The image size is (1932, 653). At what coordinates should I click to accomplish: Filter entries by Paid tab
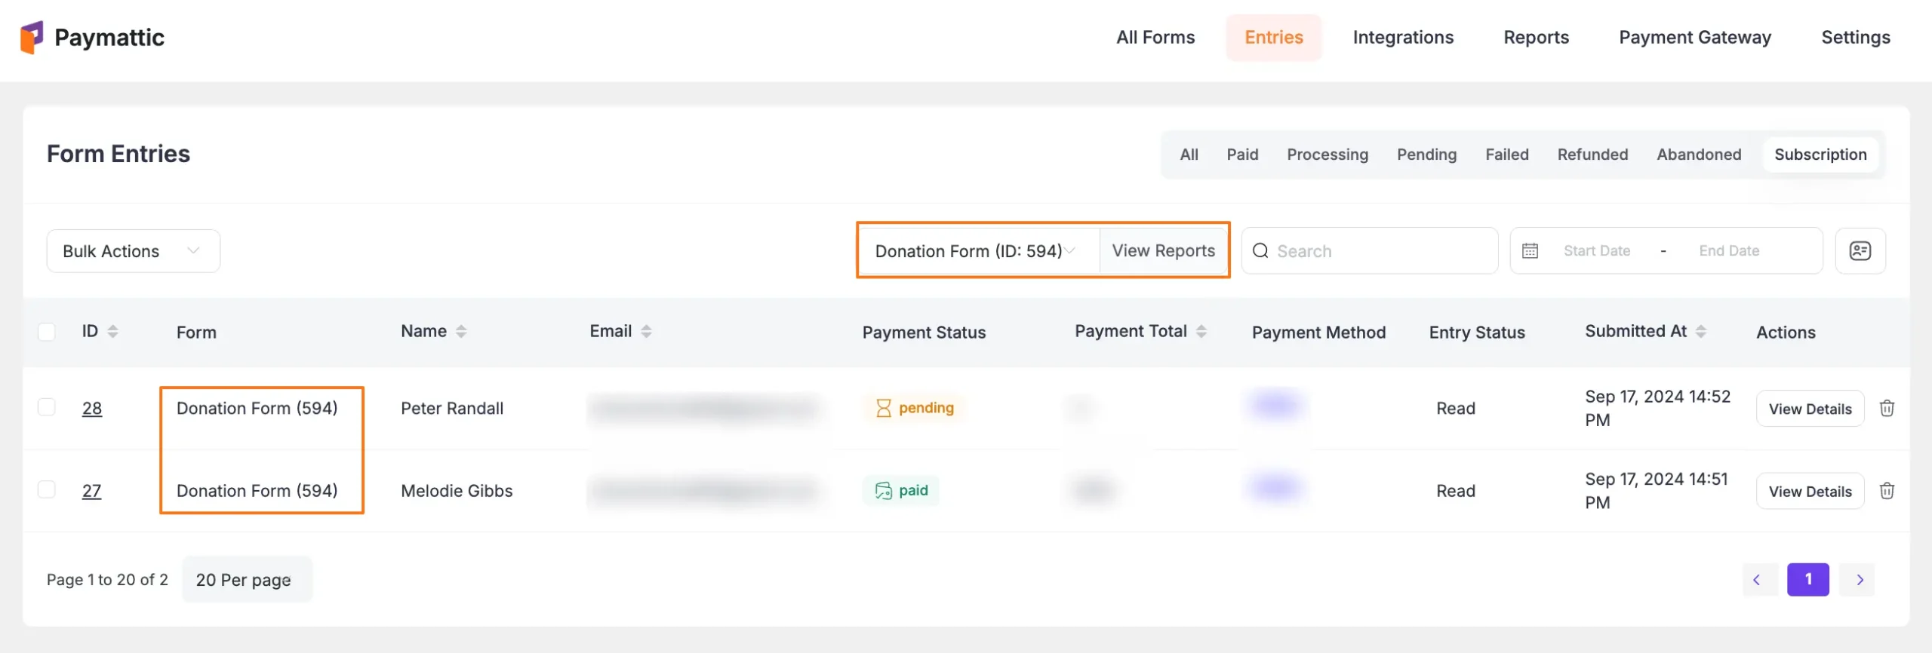(1242, 154)
